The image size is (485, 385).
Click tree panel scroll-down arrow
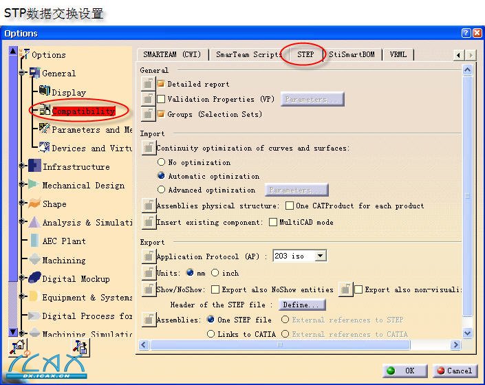point(13,332)
